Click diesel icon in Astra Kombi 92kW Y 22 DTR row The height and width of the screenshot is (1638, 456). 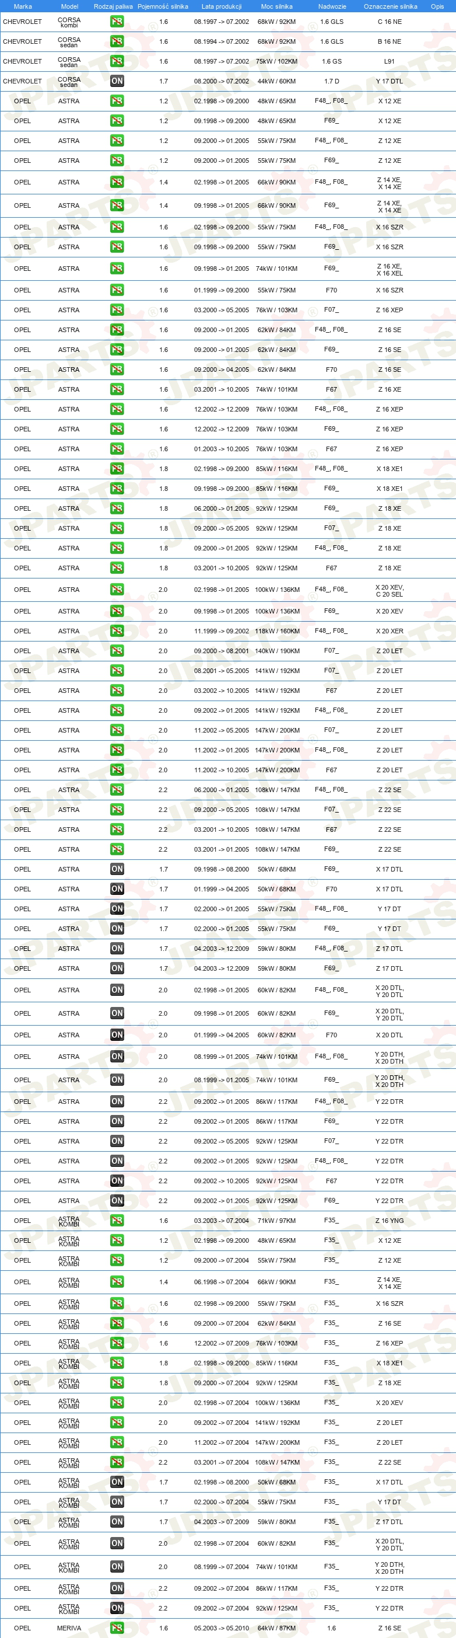click(x=117, y=1608)
